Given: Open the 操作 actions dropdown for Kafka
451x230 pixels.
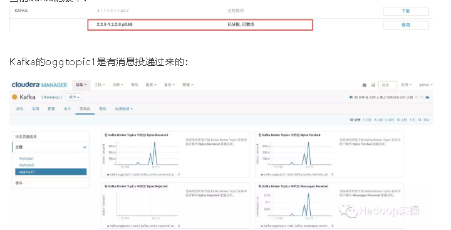Looking at the screenshot, I should point(74,97).
